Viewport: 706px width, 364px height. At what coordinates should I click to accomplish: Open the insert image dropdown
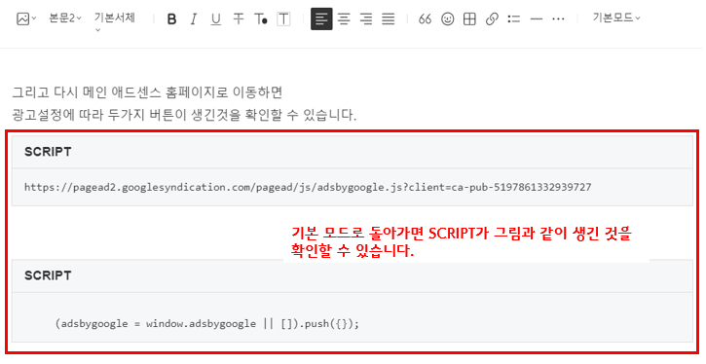pos(26,18)
